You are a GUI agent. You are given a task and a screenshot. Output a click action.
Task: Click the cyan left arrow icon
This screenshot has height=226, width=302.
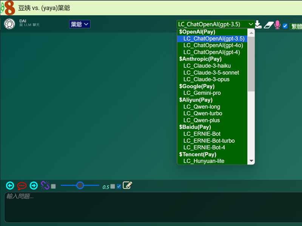(x=10, y=185)
